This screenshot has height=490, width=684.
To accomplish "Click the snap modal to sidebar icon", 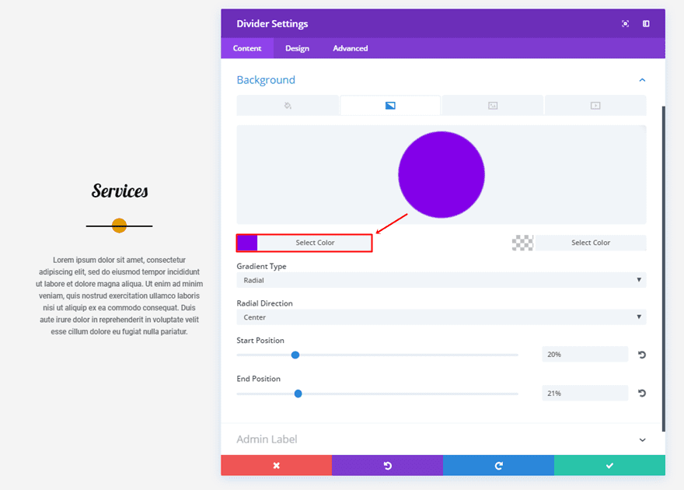I will (646, 24).
